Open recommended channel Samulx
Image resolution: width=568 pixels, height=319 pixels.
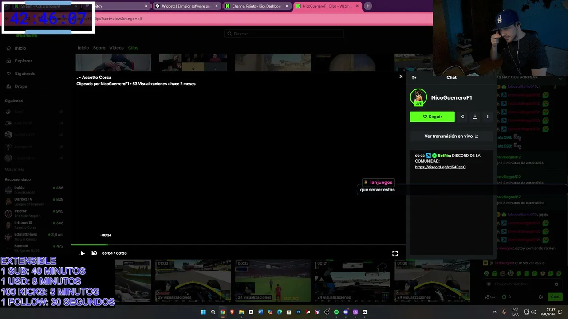[x=35, y=248]
